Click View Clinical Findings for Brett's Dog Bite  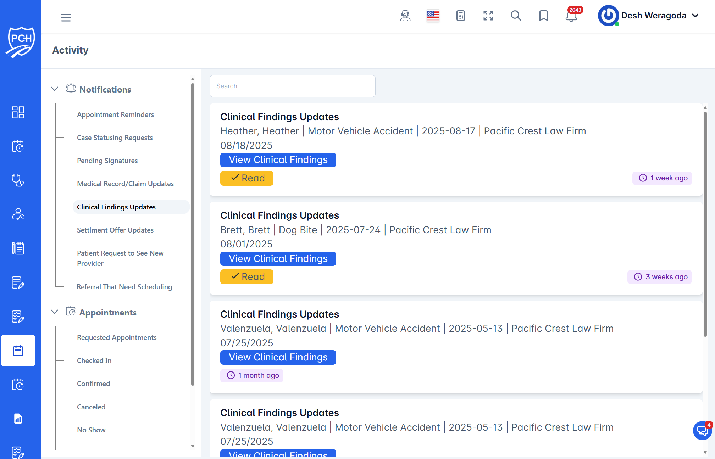[278, 259]
